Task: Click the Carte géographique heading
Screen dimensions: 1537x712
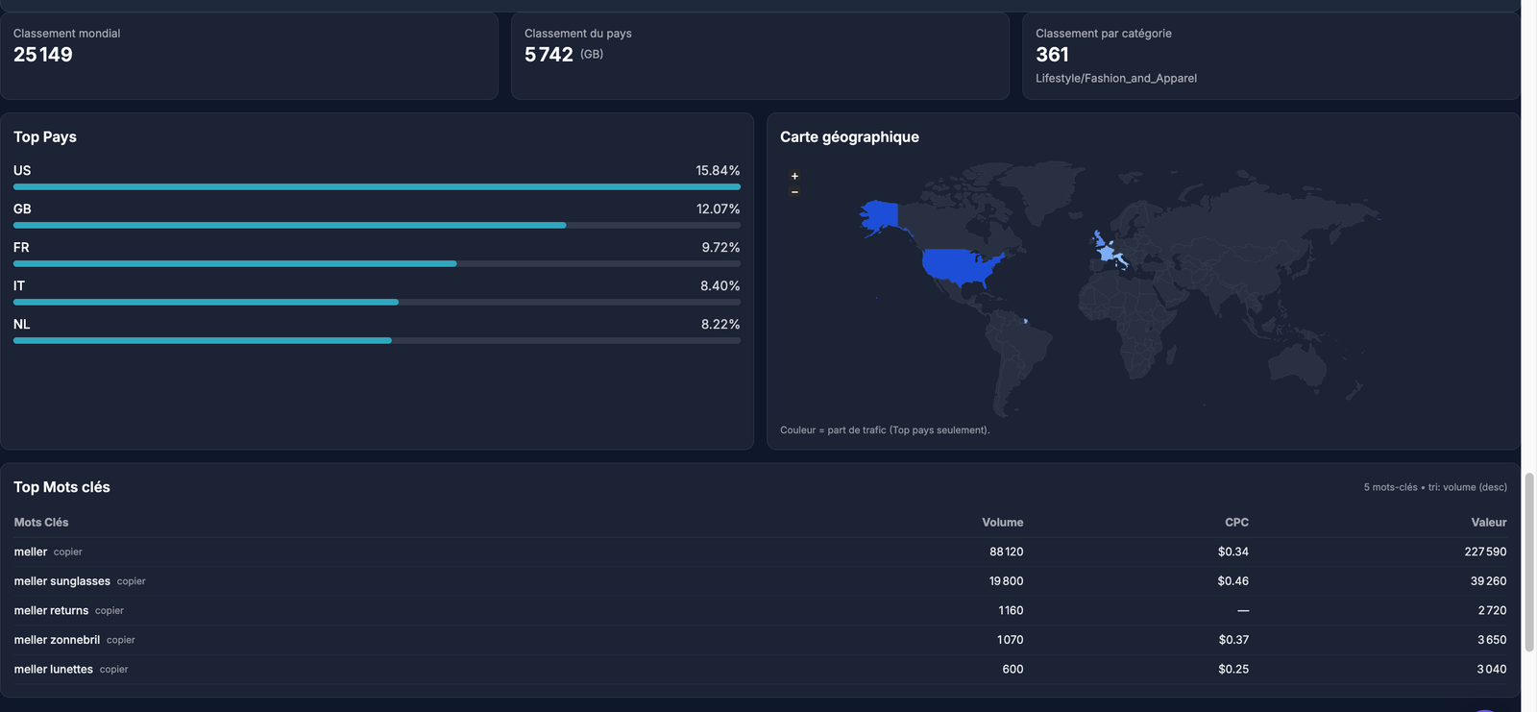Action: [x=849, y=137]
